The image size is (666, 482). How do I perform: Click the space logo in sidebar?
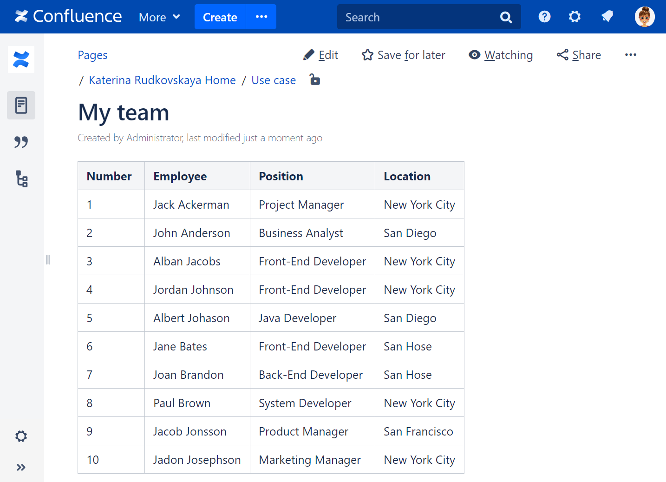coord(21,59)
